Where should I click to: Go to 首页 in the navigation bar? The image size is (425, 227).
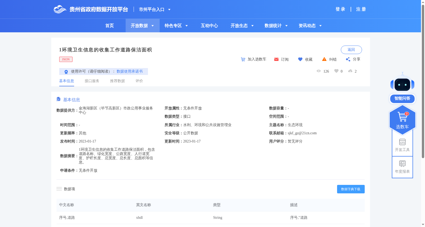pos(109,26)
